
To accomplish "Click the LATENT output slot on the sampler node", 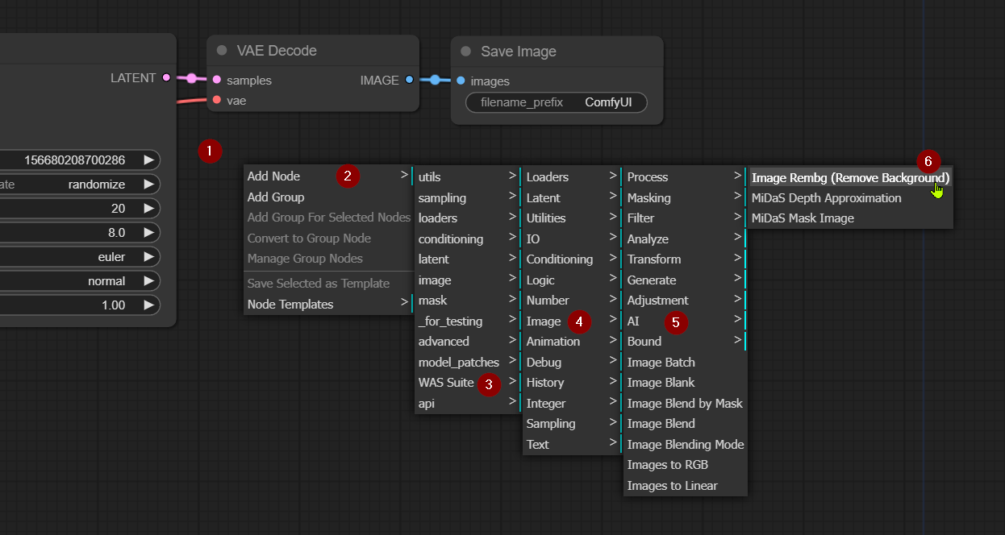I will (x=165, y=77).
